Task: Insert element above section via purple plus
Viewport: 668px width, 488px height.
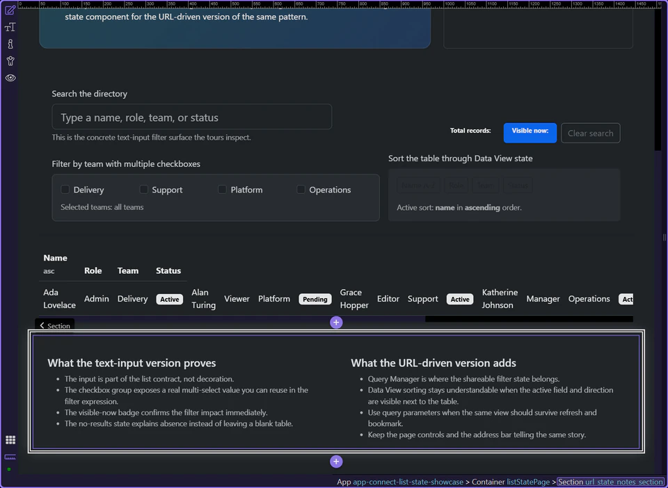Action: (x=336, y=323)
